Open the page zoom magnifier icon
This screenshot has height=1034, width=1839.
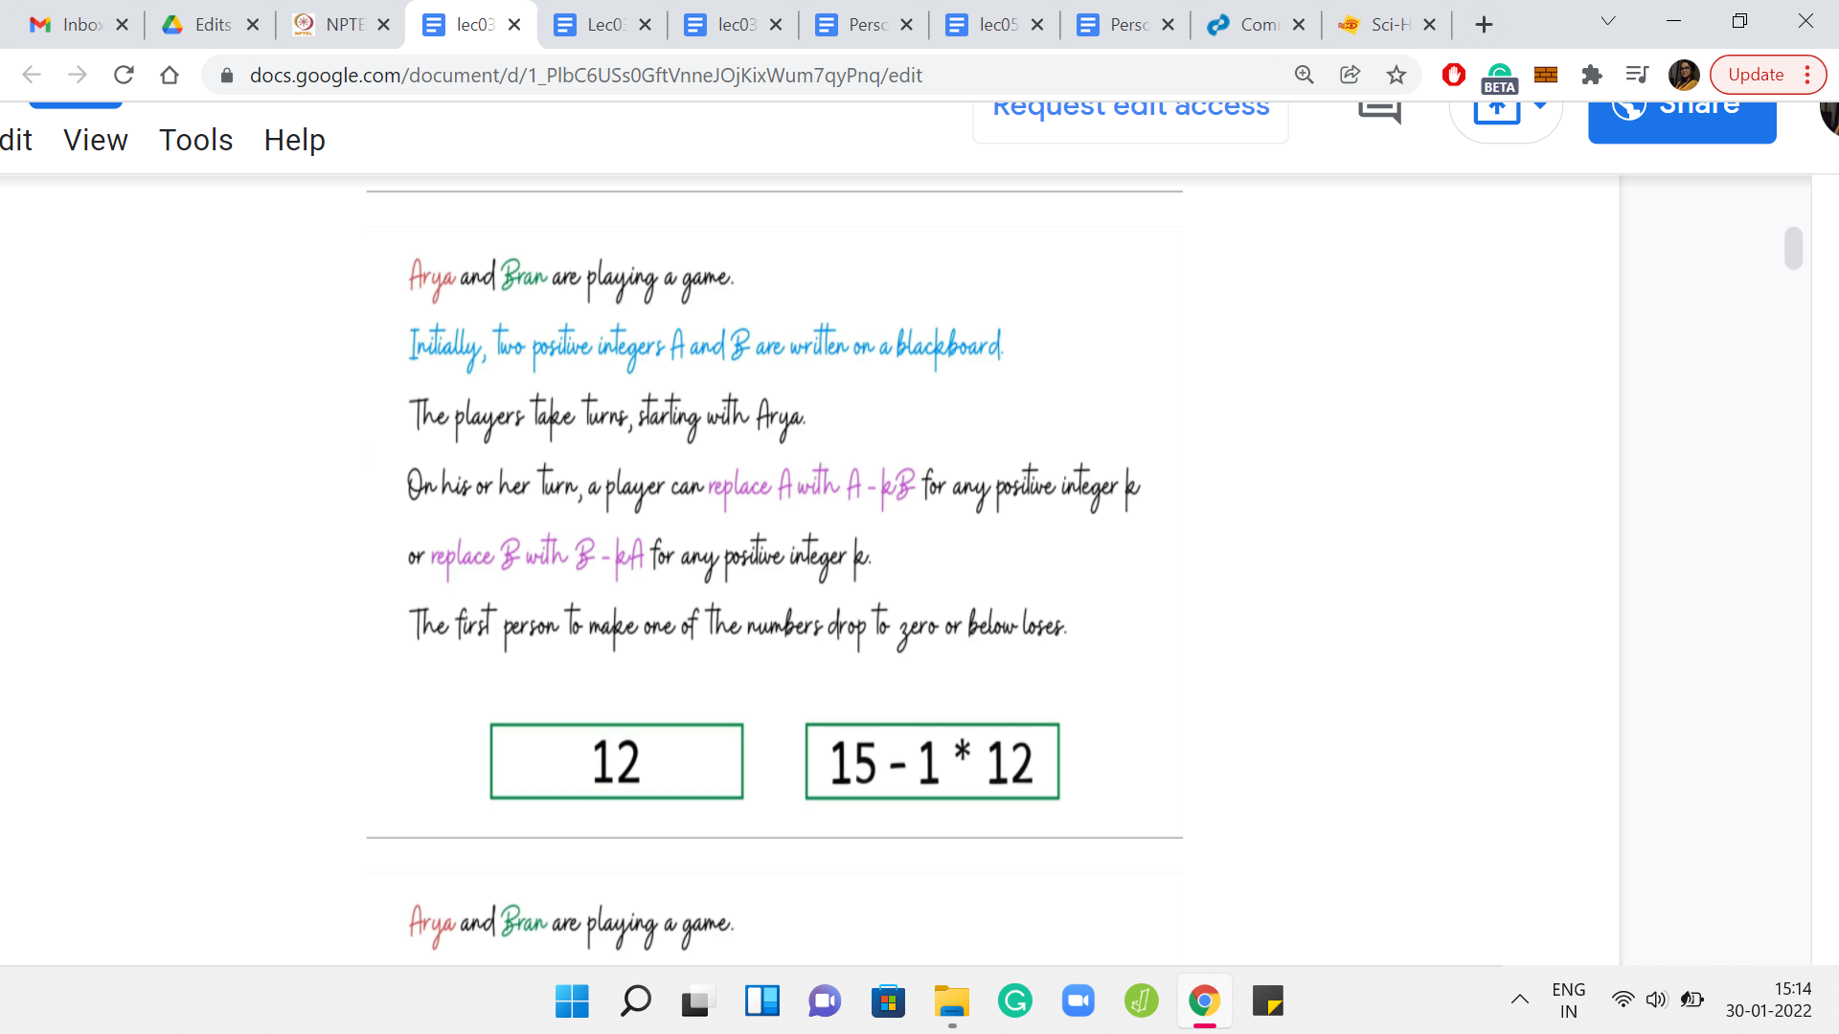point(1304,75)
